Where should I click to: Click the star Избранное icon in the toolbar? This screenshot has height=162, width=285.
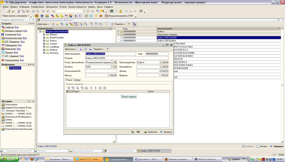pos(96,16)
